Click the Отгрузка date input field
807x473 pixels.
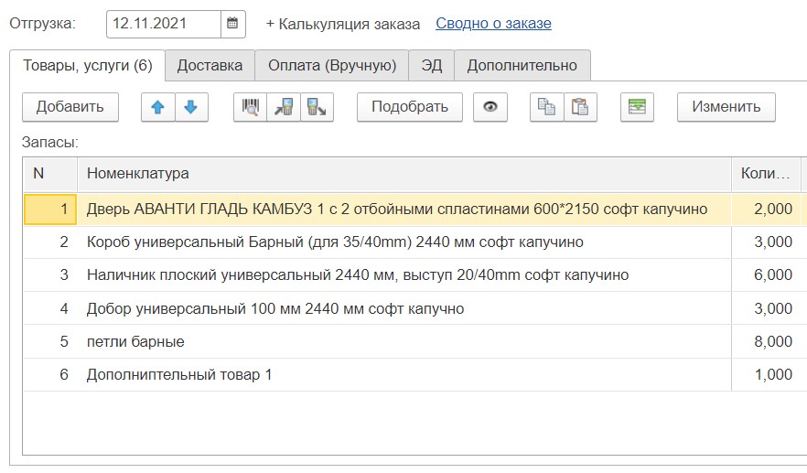163,24
